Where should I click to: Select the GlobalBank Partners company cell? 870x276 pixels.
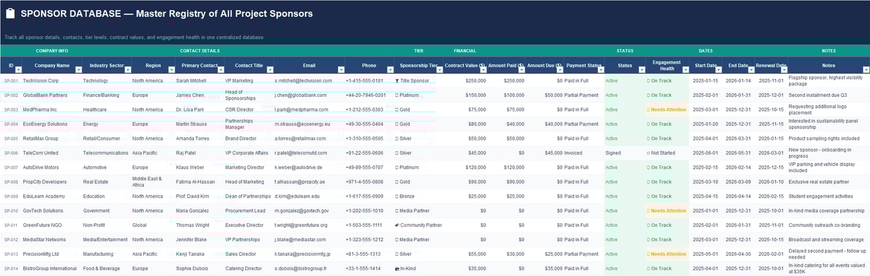coord(52,95)
